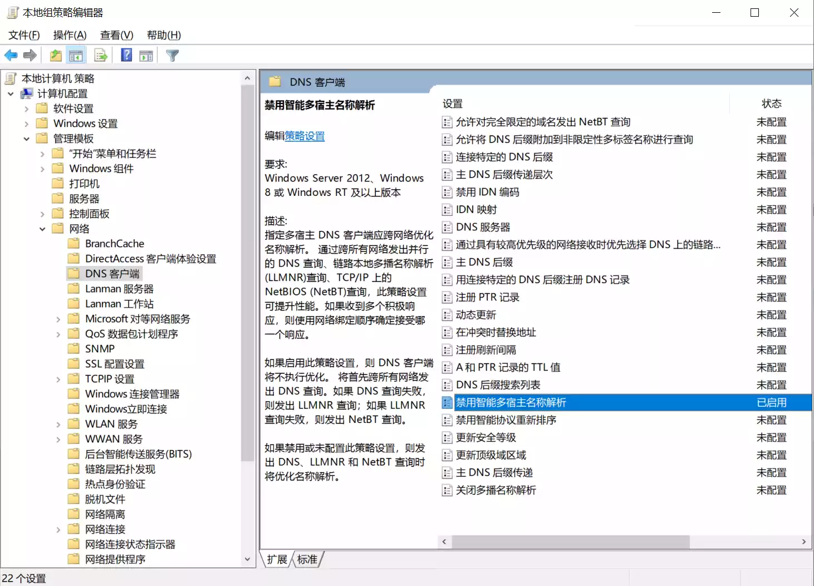Viewport: 814px width, 586px height.
Task: Click the folder icon for SNMP
Action: point(73,348)
